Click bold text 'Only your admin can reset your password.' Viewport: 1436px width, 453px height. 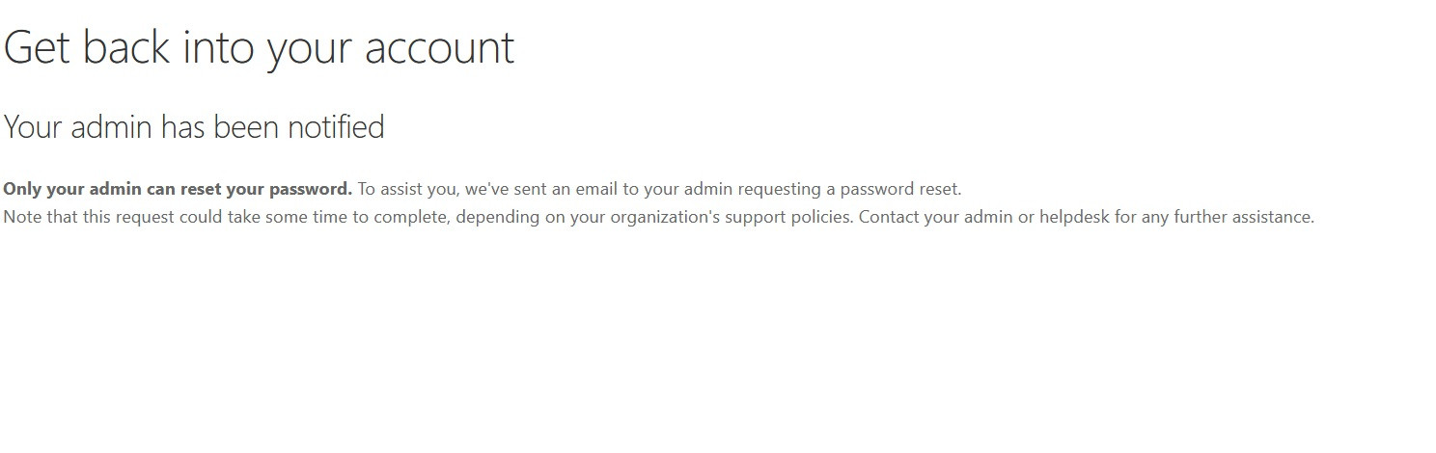coord(178,189)
